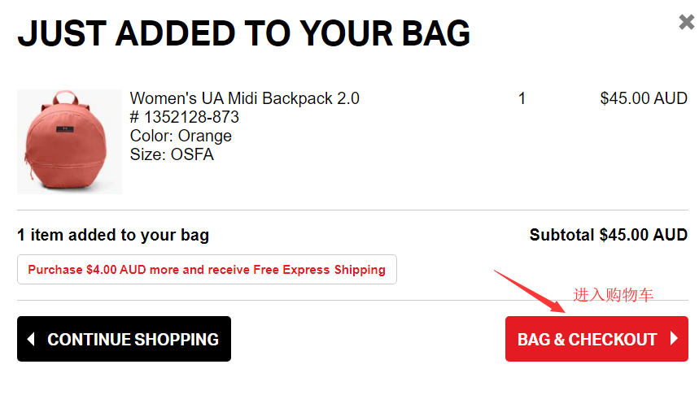Click the Color: Orange label

coord(181,136)
